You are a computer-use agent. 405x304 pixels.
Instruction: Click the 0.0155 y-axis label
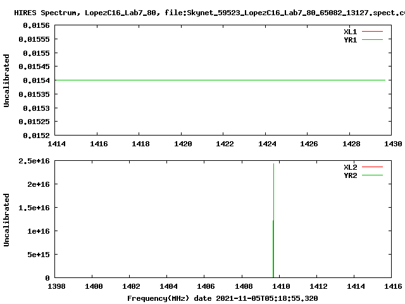(x=36, y=53)
